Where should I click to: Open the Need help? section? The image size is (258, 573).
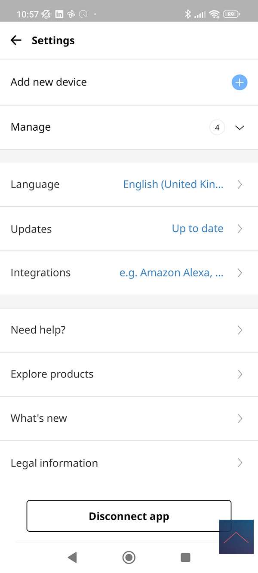tap(38, 330)
